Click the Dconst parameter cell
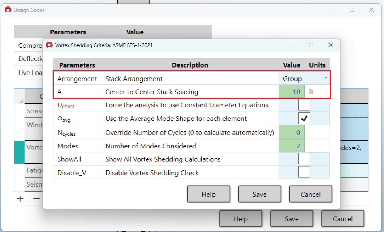This screenshot has width=384, height=232. [77, 105]
